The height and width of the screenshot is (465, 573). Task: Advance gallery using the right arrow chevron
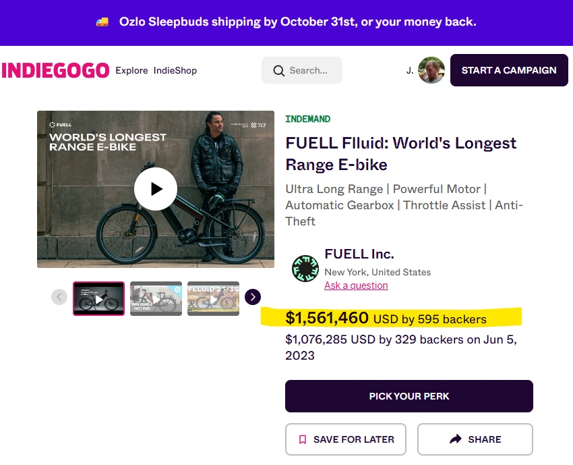point(253,297)
